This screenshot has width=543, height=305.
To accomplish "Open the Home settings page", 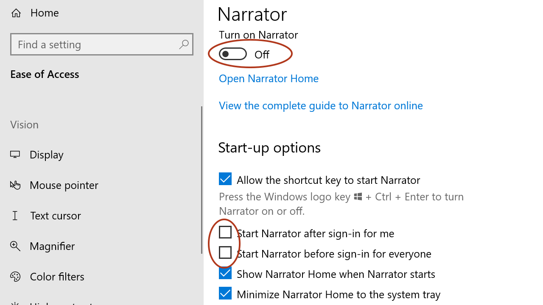I will click(x=45, y=13).
